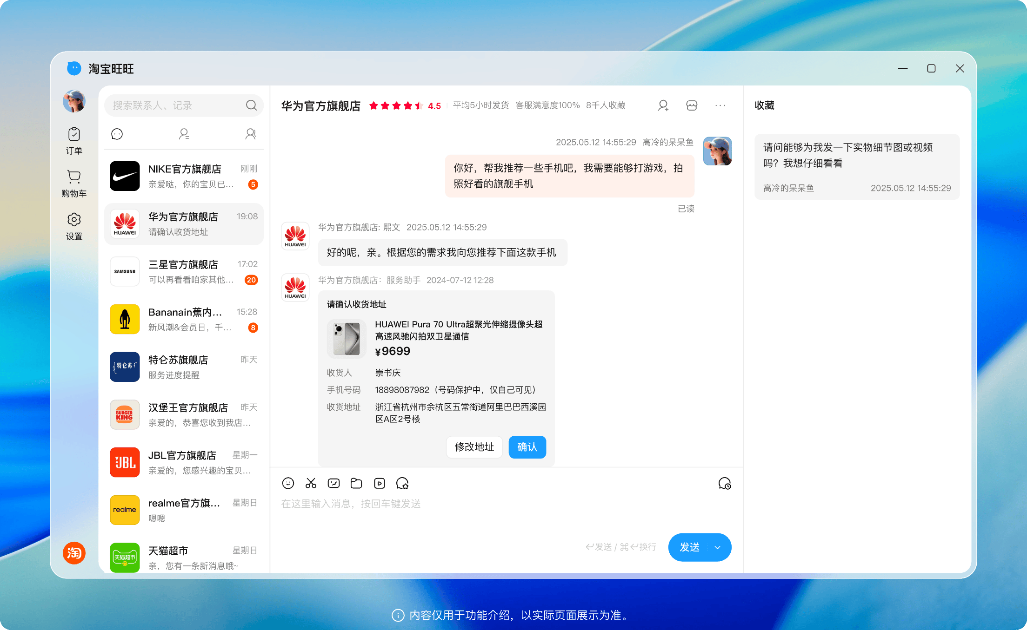Switch to the contacts tab icon
The height and width of the screenshot is (630, 1027).
click(184, 134)
